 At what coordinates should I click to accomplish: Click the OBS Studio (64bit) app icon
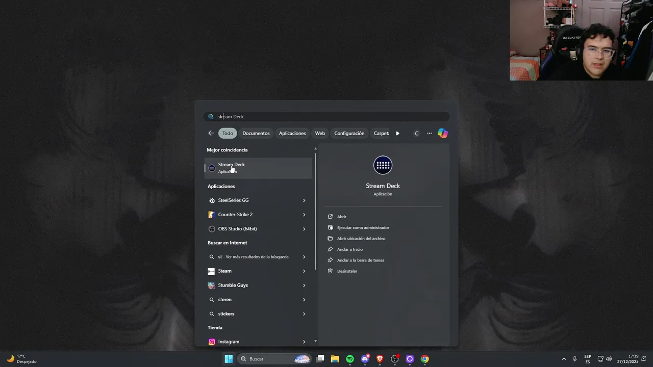tap(212, 229)
